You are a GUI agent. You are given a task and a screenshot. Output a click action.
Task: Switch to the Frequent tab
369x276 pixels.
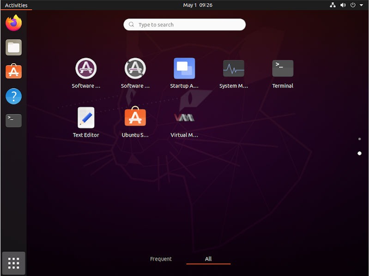pos(161,259)
